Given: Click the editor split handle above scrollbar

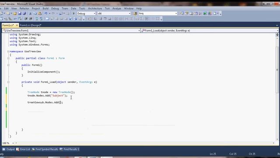Looking at the screenshot, I should [x=277, y=35].
